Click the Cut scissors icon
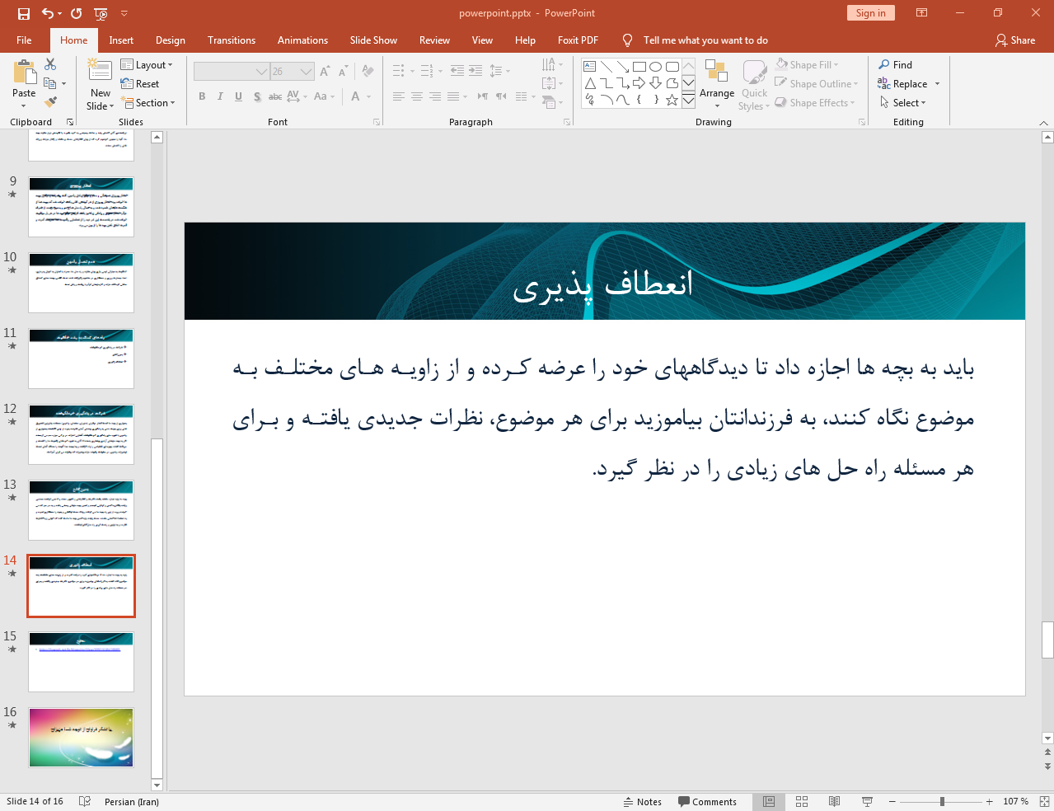 [50, 64]
